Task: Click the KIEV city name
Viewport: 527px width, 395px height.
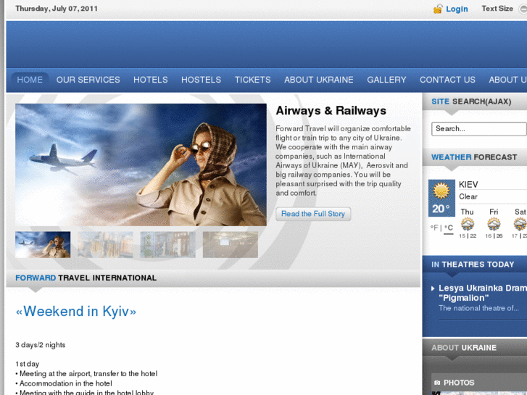Action: coord(468,185)
